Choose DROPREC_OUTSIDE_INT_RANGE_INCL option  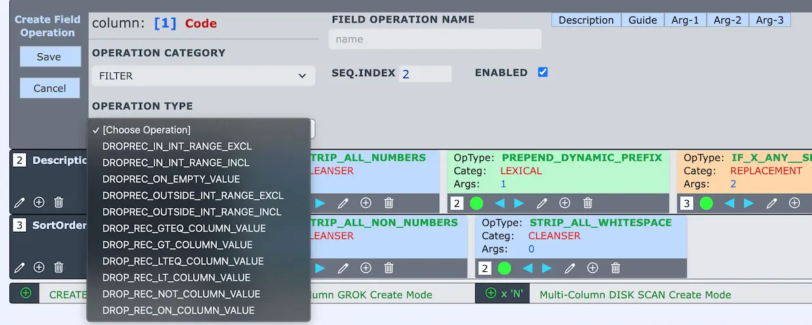pos(198,212)
